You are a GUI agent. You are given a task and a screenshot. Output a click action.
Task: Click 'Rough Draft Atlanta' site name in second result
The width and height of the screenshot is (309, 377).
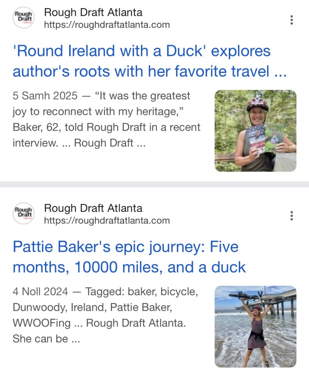93,208
